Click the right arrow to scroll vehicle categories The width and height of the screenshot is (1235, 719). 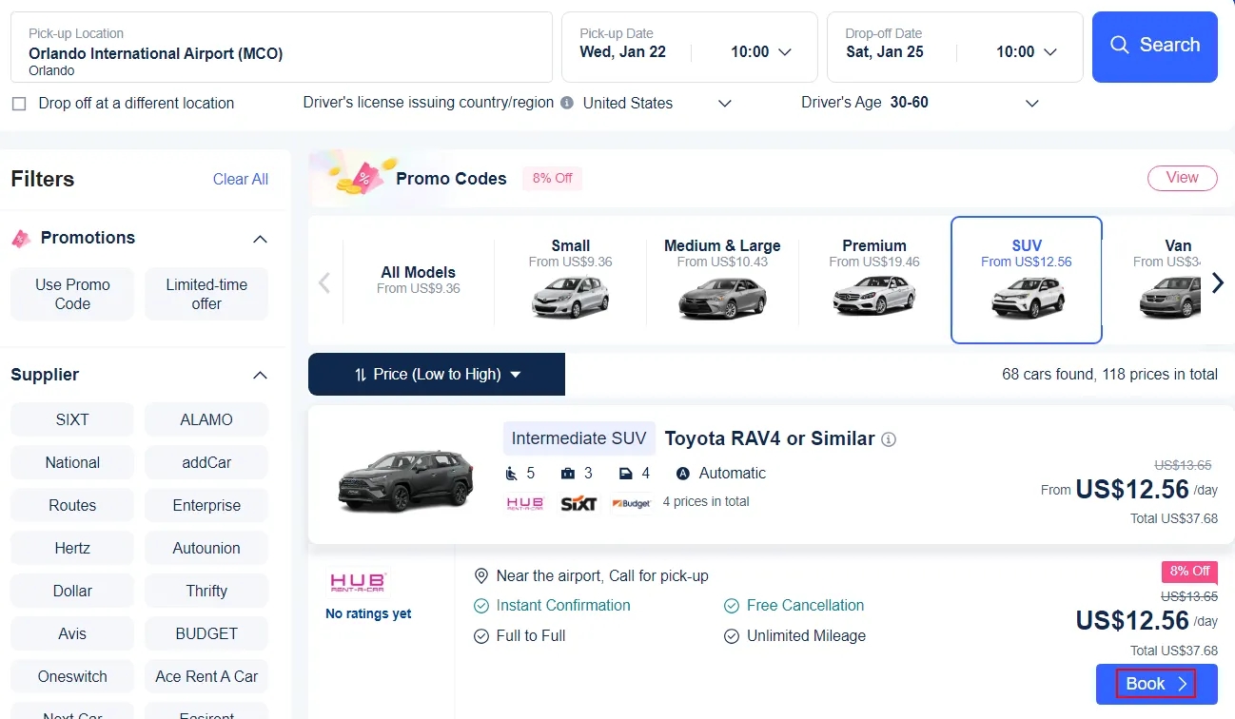pyautogui.click(x=1219, y=282)
